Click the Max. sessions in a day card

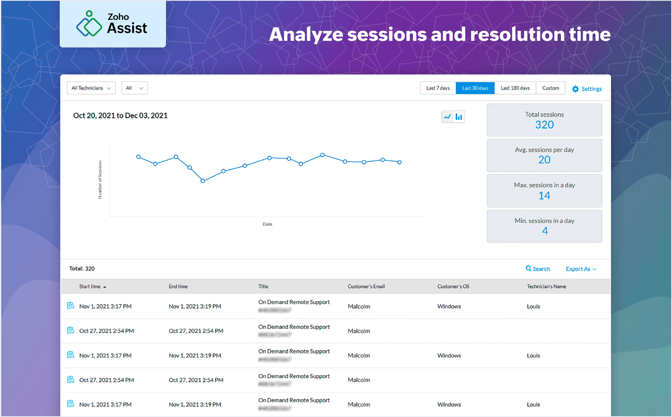click(x=544, y=191)
